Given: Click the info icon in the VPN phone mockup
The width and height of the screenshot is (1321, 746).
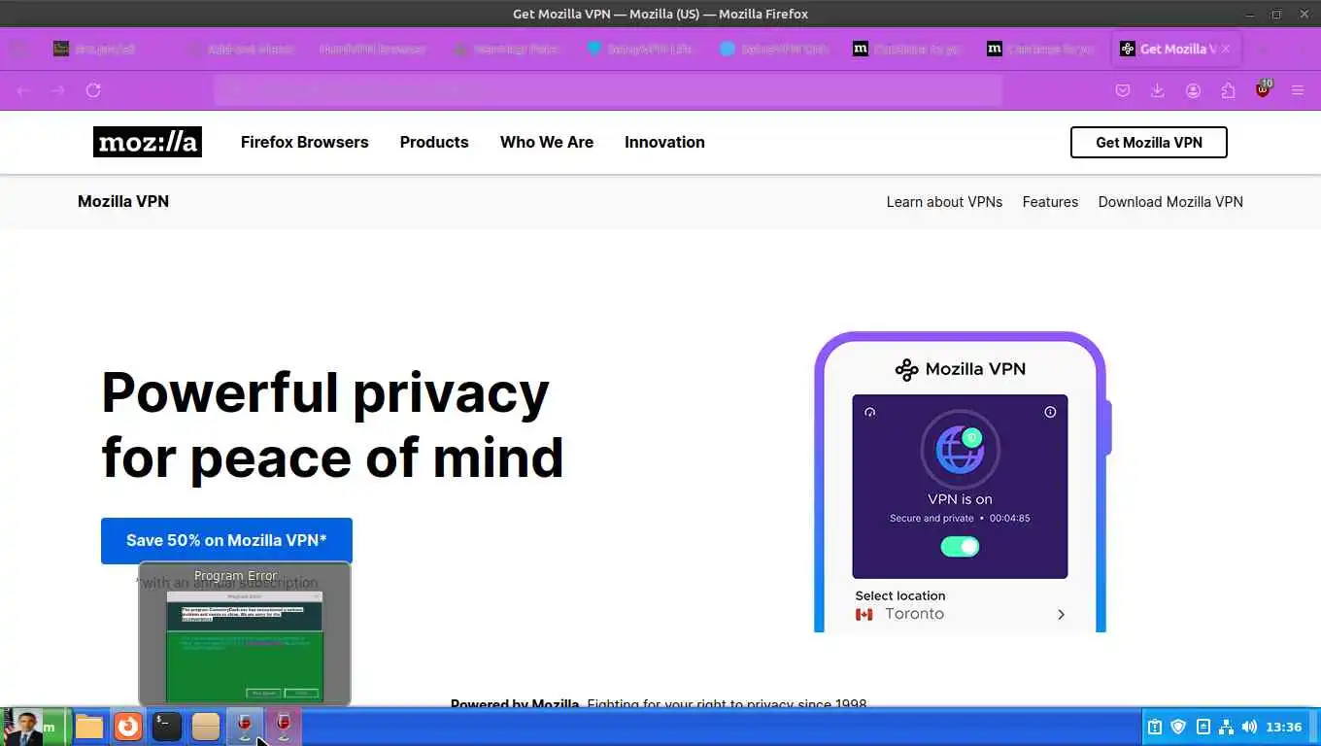Looking at the screenshot, I should pyautogui.click(x=1050, y=412).
